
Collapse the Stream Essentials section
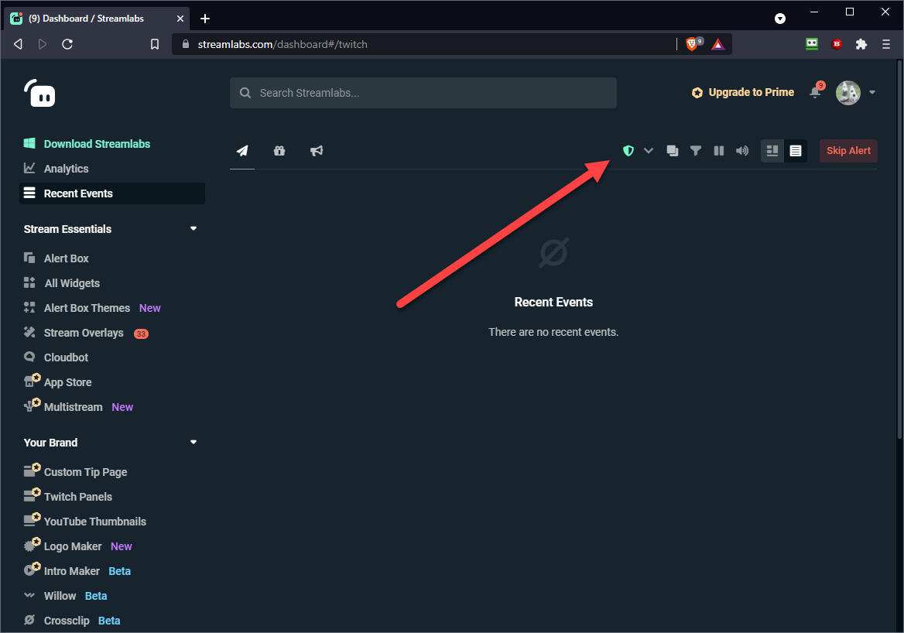(193, 229)
